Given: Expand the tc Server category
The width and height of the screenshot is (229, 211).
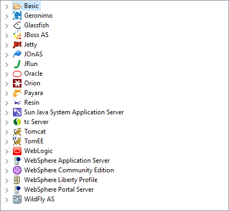Looking at the screenshot, I should point(7,122).
